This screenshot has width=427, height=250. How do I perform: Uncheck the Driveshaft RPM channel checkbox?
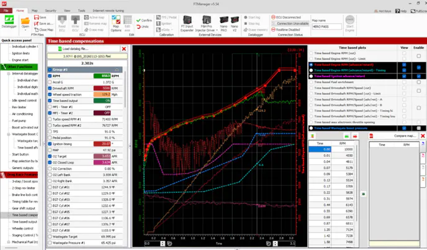(49, 89)
